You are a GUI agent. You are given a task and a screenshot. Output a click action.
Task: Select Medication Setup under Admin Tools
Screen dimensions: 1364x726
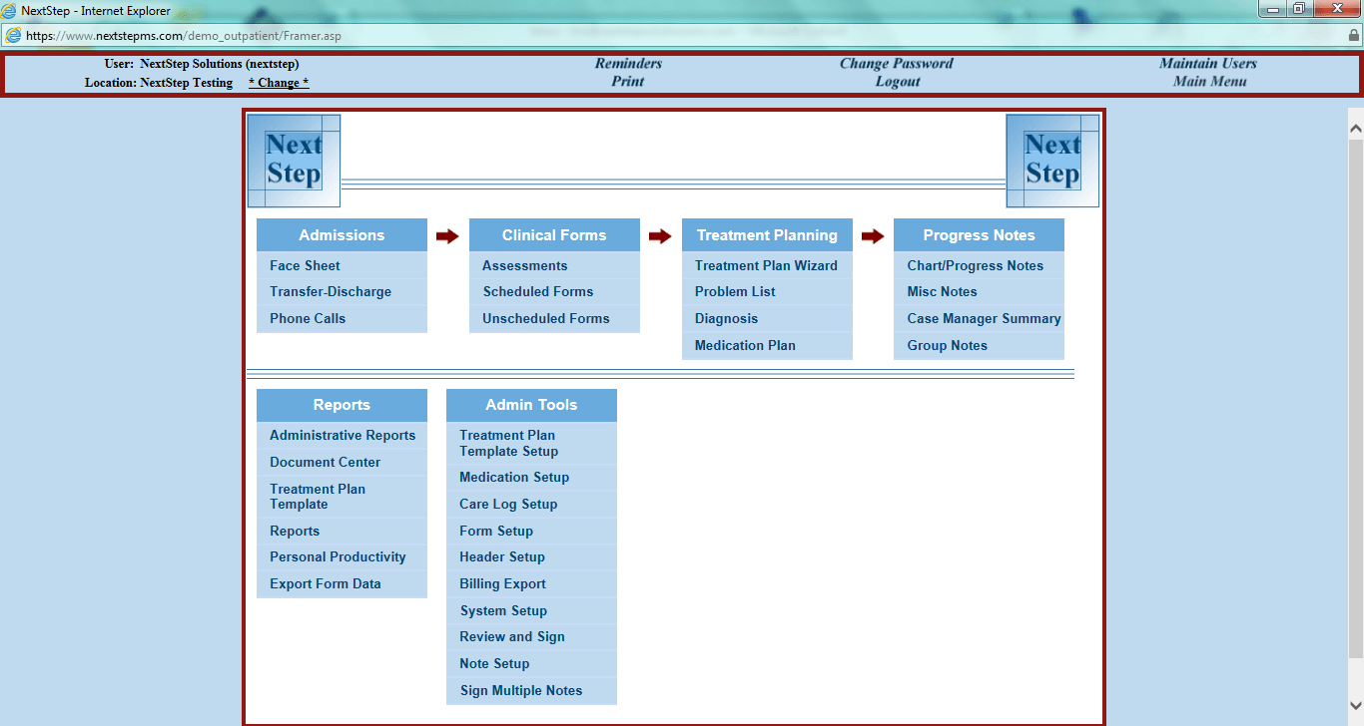click(513, 477)
